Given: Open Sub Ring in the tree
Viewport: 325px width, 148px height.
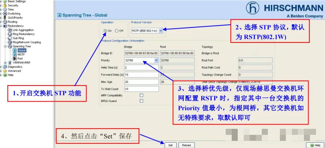Looking at the screenshot, I should (x=18, y=38).
